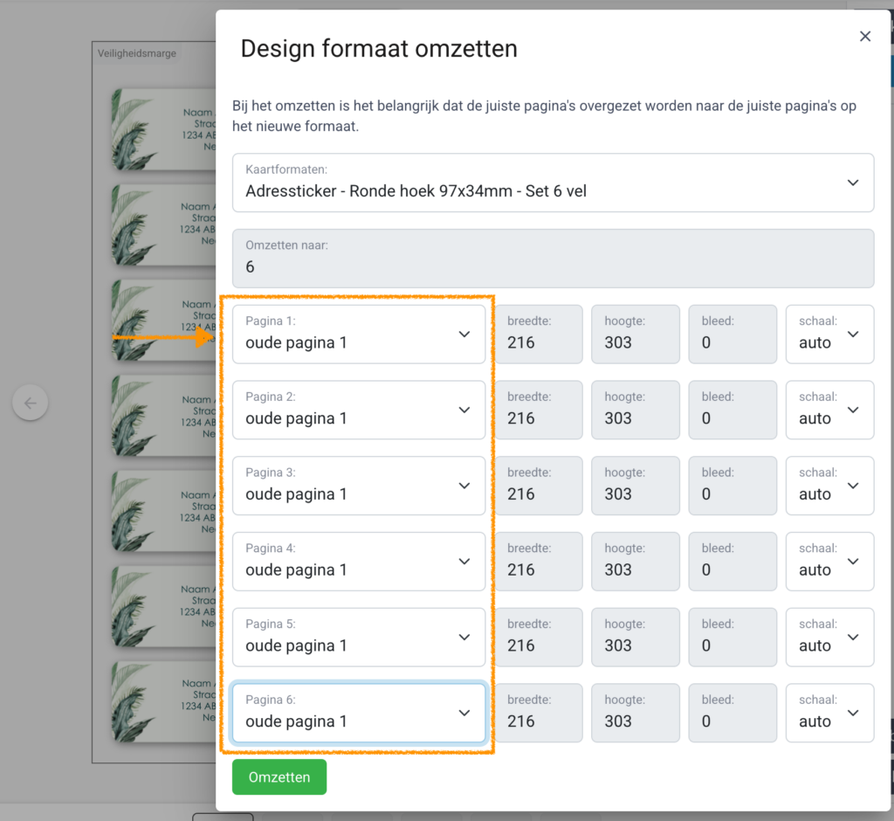Open schaal dropdown for Pagina 1
This screenshot has height=821, width=894.
829,335
